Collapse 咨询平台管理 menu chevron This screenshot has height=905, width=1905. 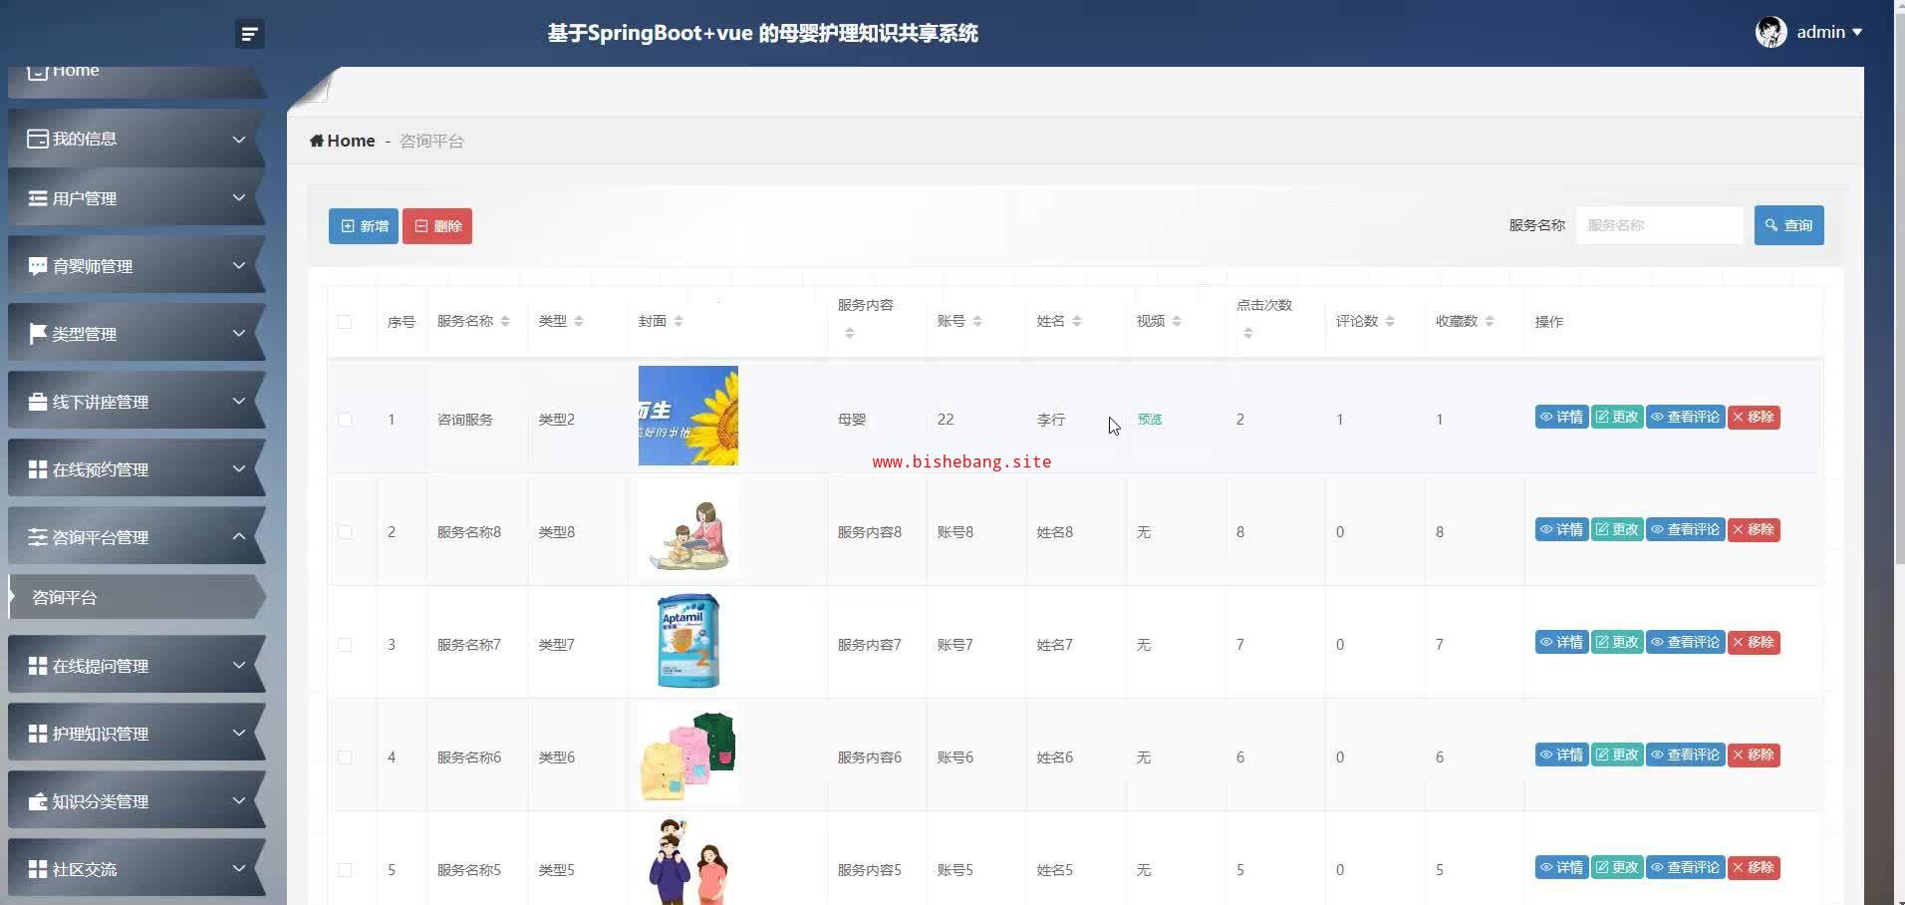click(x=239, y=536)
